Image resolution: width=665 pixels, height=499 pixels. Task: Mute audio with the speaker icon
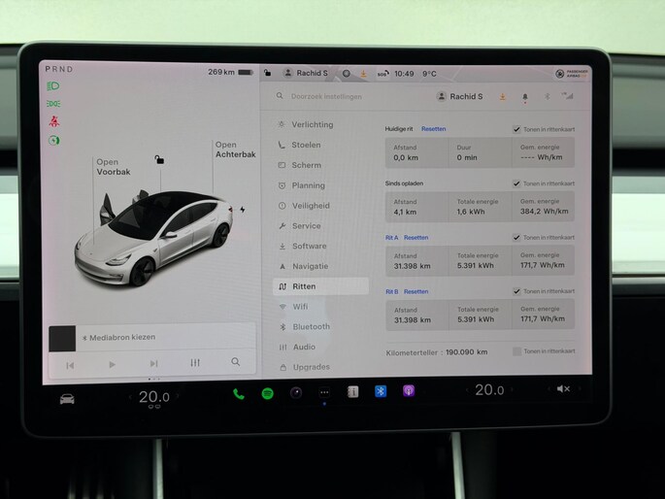563,389
